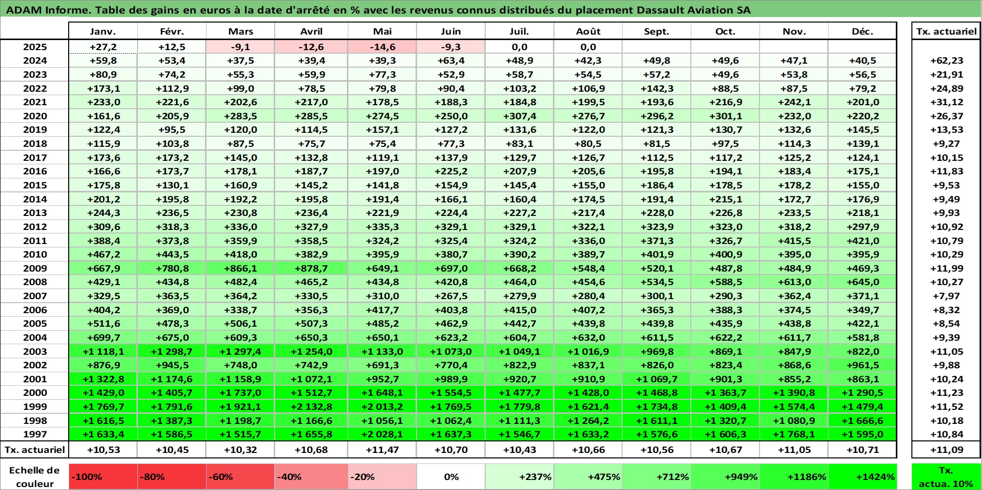Select cell +225,2 in 2016 row

(451, 171)
